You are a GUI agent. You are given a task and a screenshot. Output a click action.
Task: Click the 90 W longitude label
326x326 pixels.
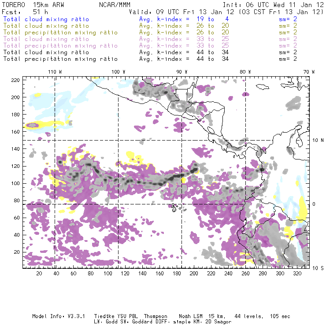point(182,71)
